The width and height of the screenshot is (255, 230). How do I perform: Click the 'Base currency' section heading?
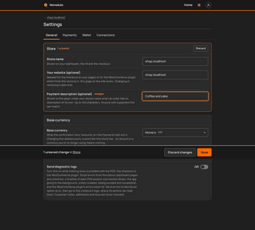tap(58, 120)
